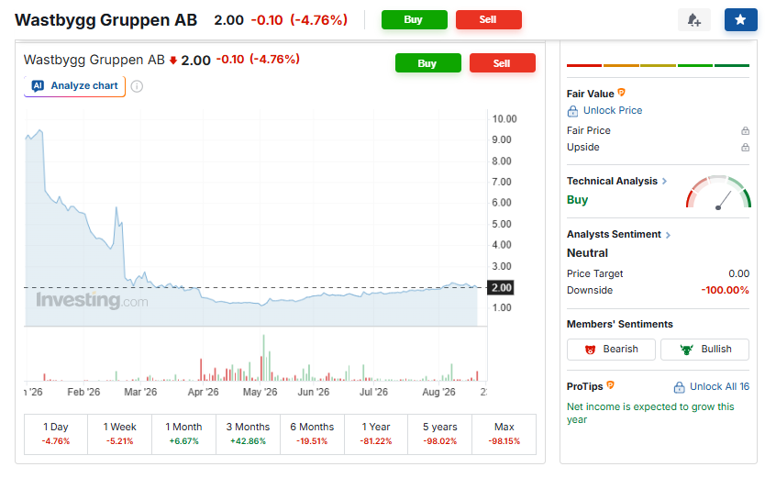Select the 1 Day range tab

click(x=56, y=434)
